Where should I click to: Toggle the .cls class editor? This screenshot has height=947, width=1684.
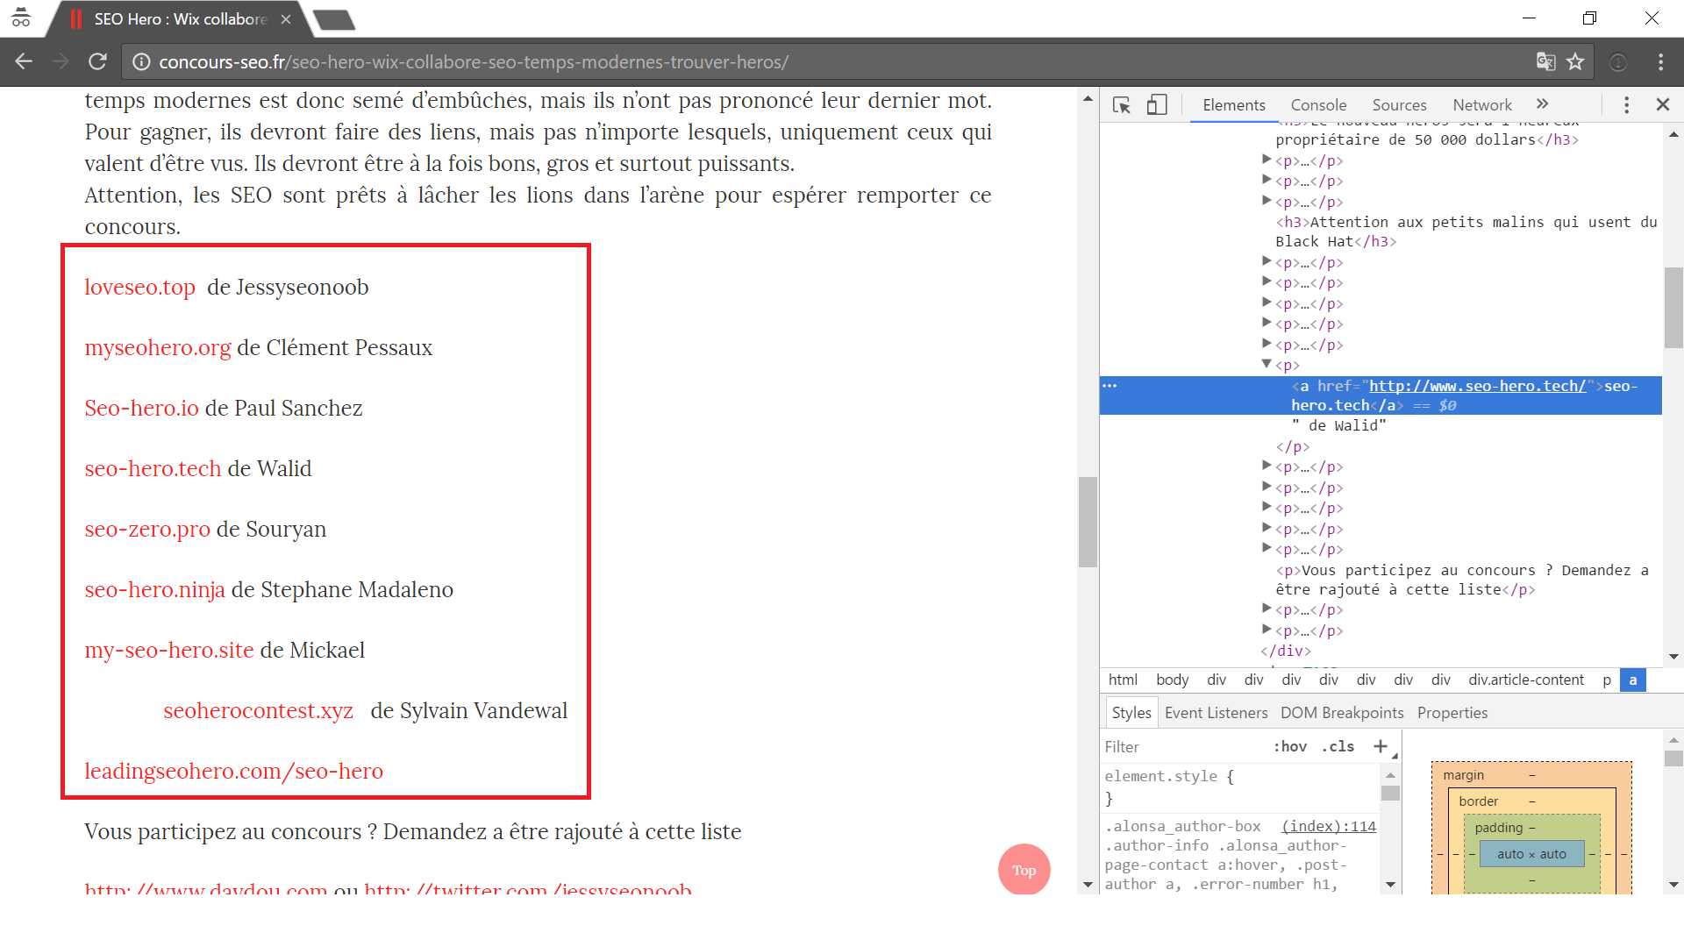tap(1338, 747)
